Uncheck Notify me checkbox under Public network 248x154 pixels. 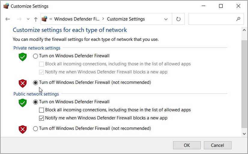pyautogui.click(x=41, y=118)
